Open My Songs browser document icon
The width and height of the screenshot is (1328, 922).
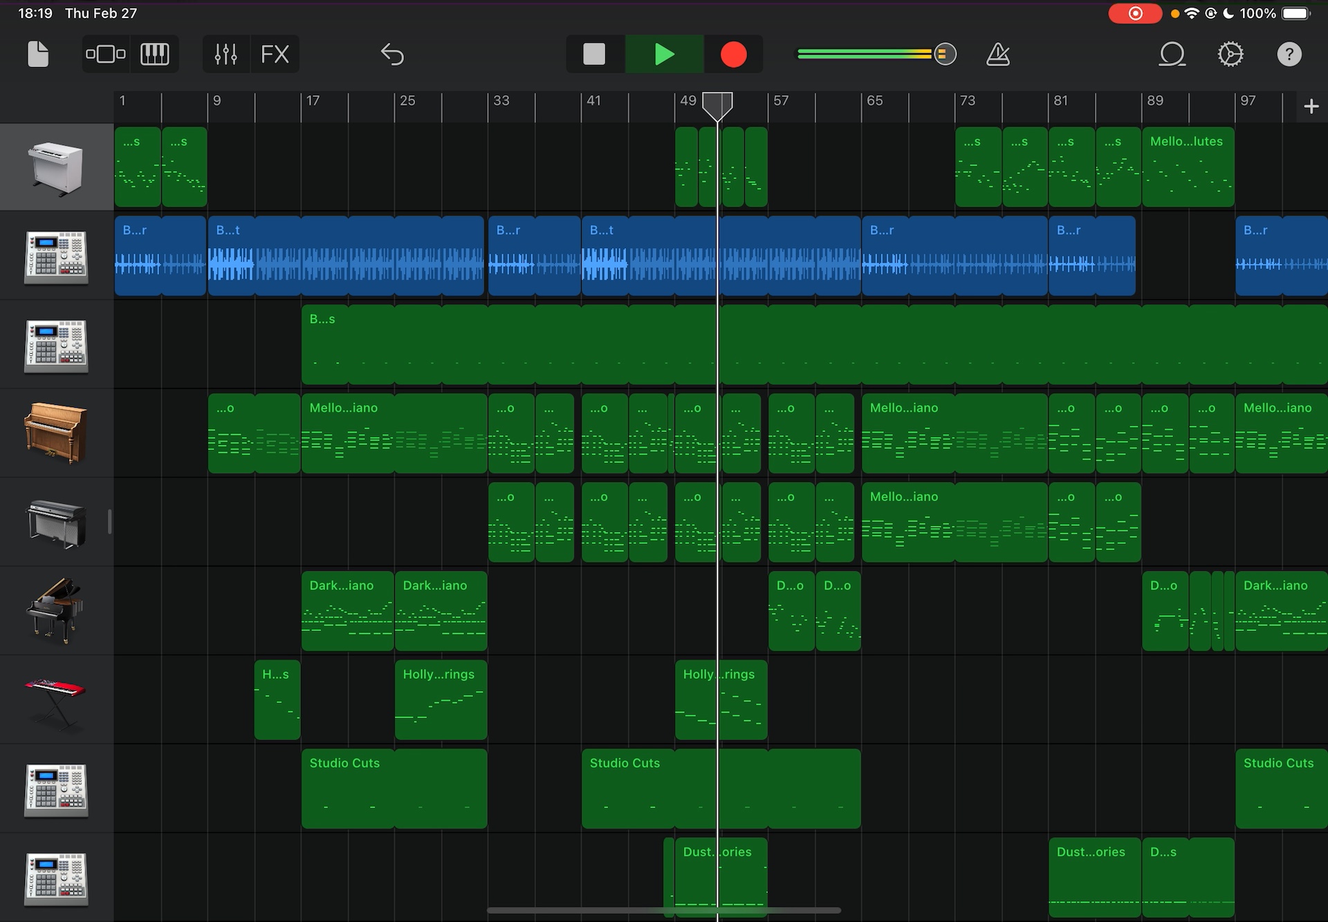38,54
